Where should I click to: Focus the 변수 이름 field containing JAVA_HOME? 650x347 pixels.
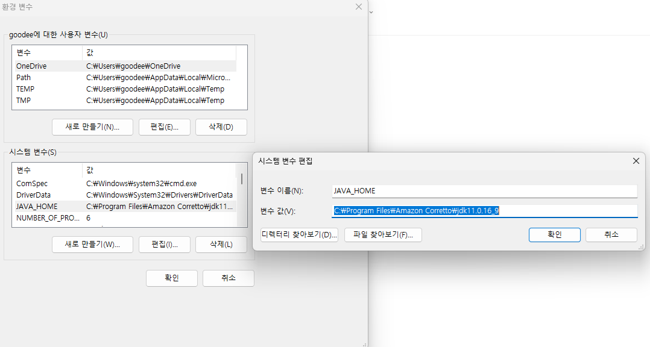pyautogui.click(x=485, y=191)
